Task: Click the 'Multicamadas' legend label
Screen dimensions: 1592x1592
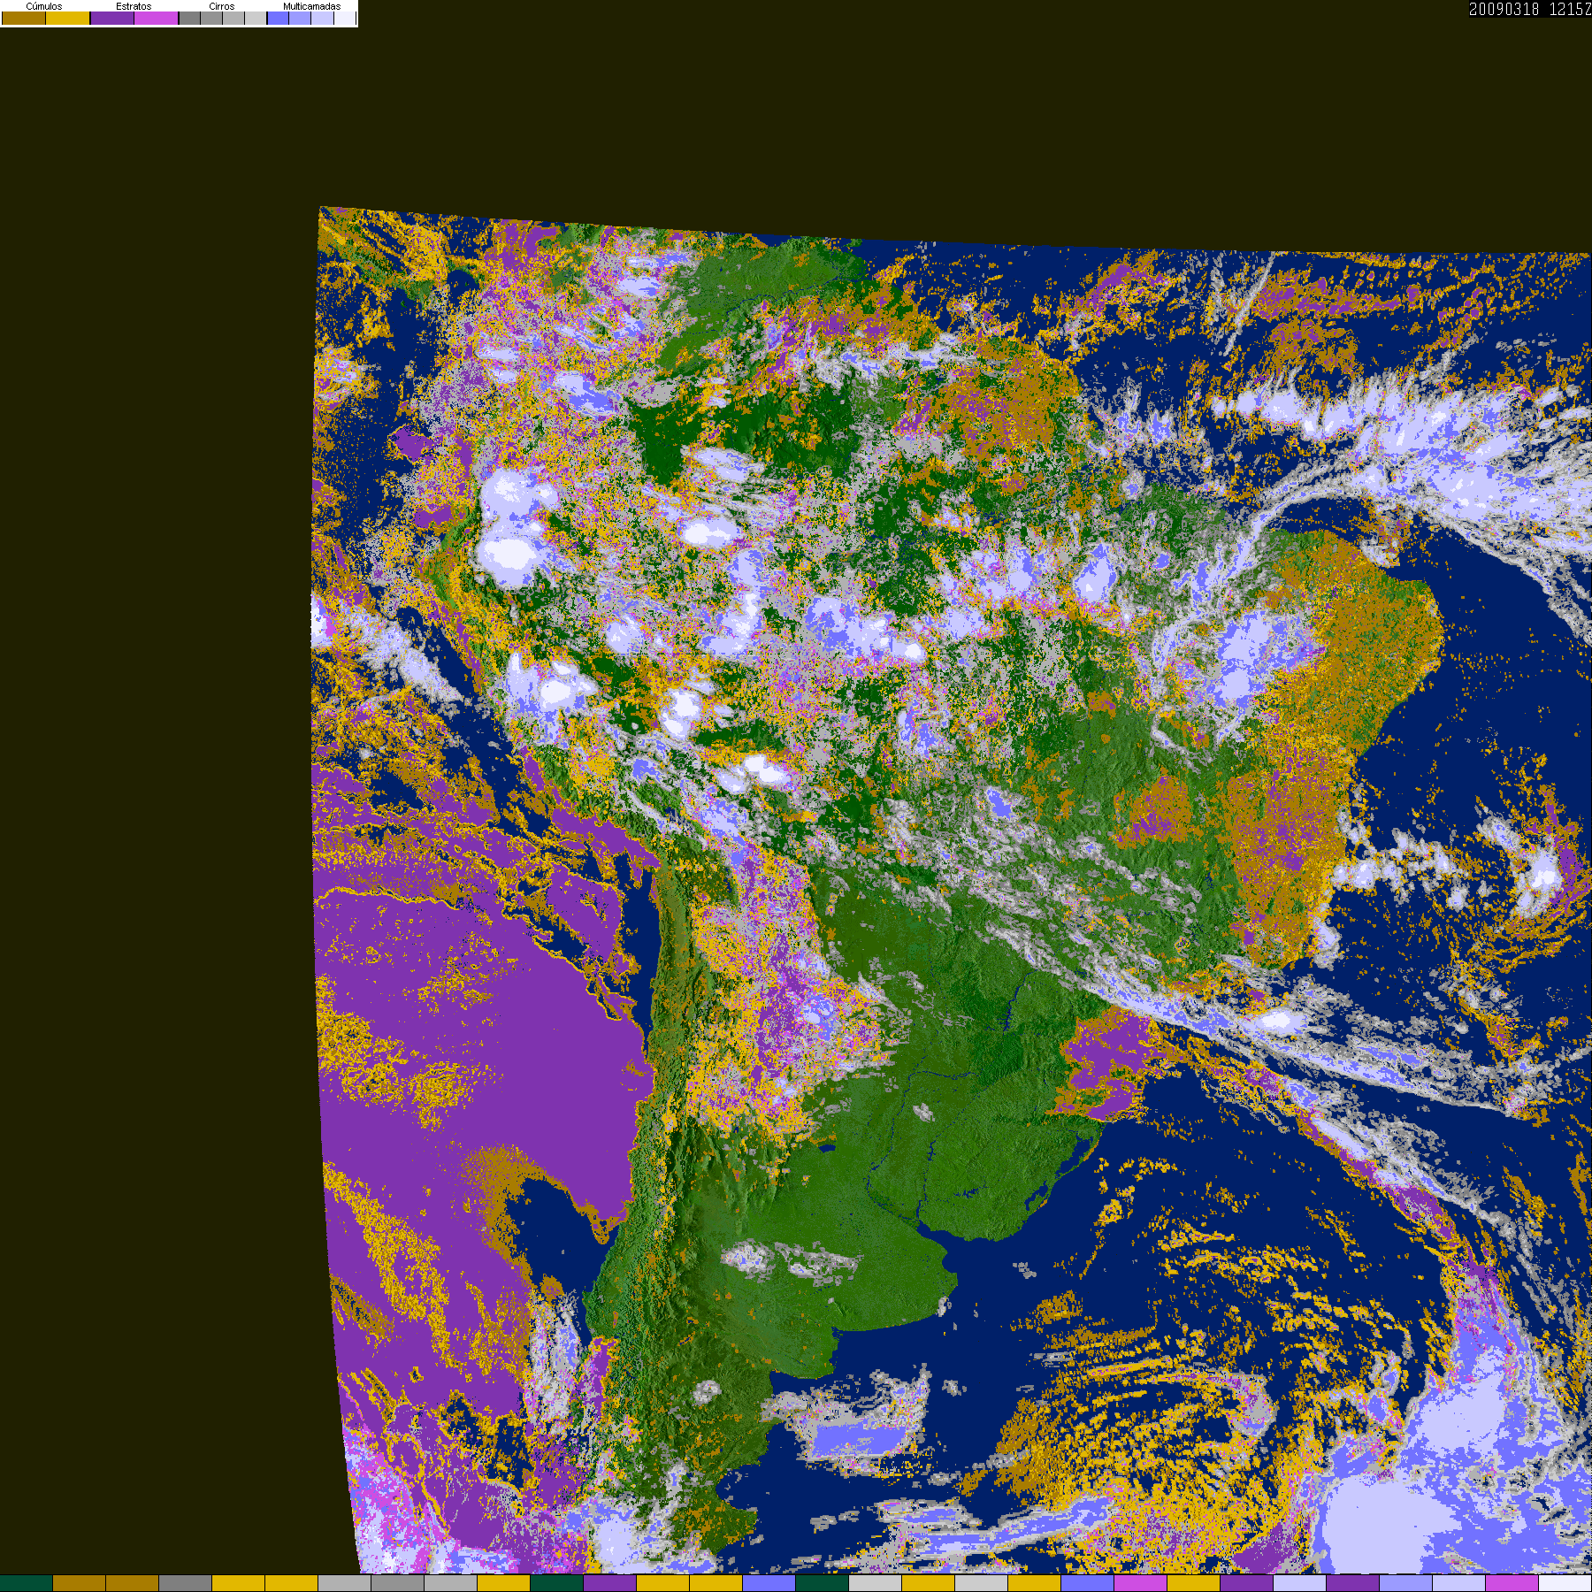Action: click(311, 6)
